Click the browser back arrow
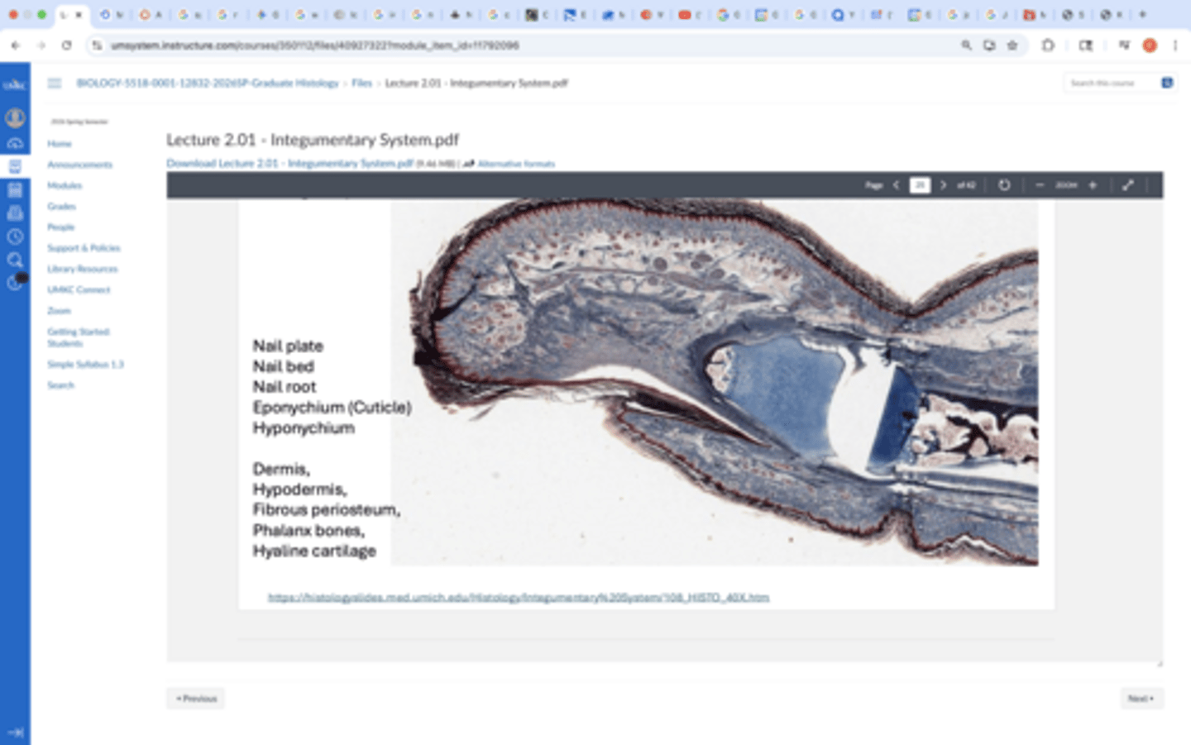 16,45
